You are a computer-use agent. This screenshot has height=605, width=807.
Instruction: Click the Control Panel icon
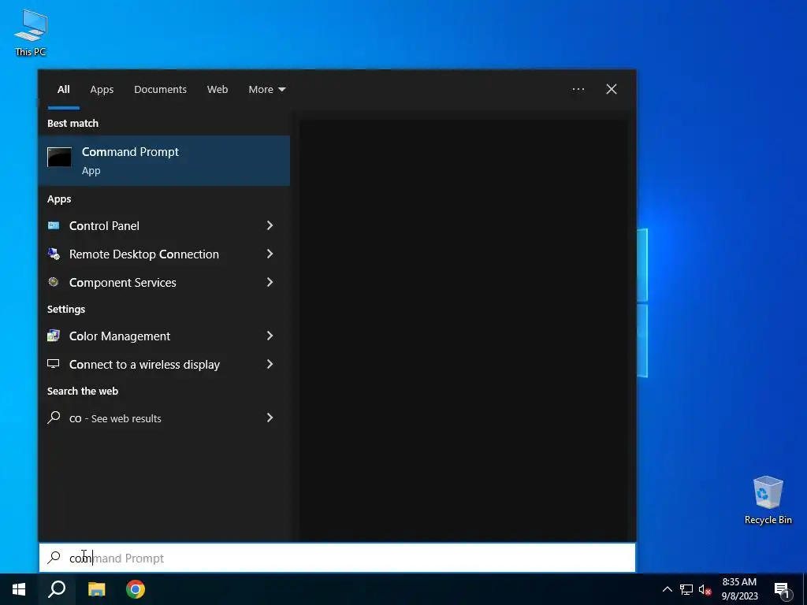click(54, 225)
